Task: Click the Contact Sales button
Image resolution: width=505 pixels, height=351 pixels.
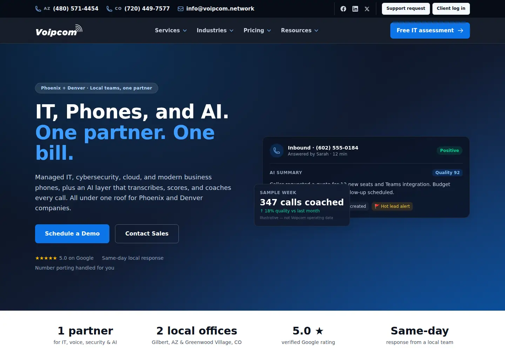Action: tap(147, 234)
